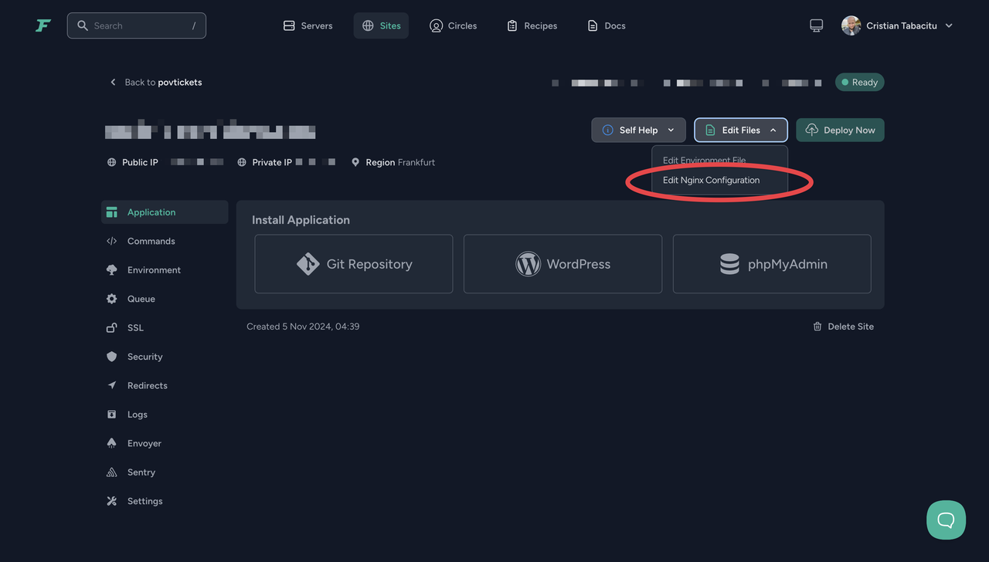The height and width of the screenshot is (562, 989).
Task: Select Redirects in the sidebar
Action: tap(165, 385)
